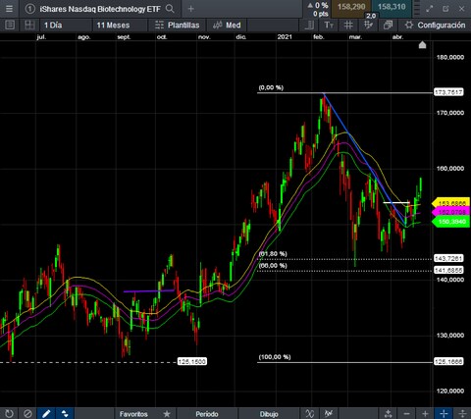Toggle the price axis scale icon

pyautogui.click(x=309, y=26)
